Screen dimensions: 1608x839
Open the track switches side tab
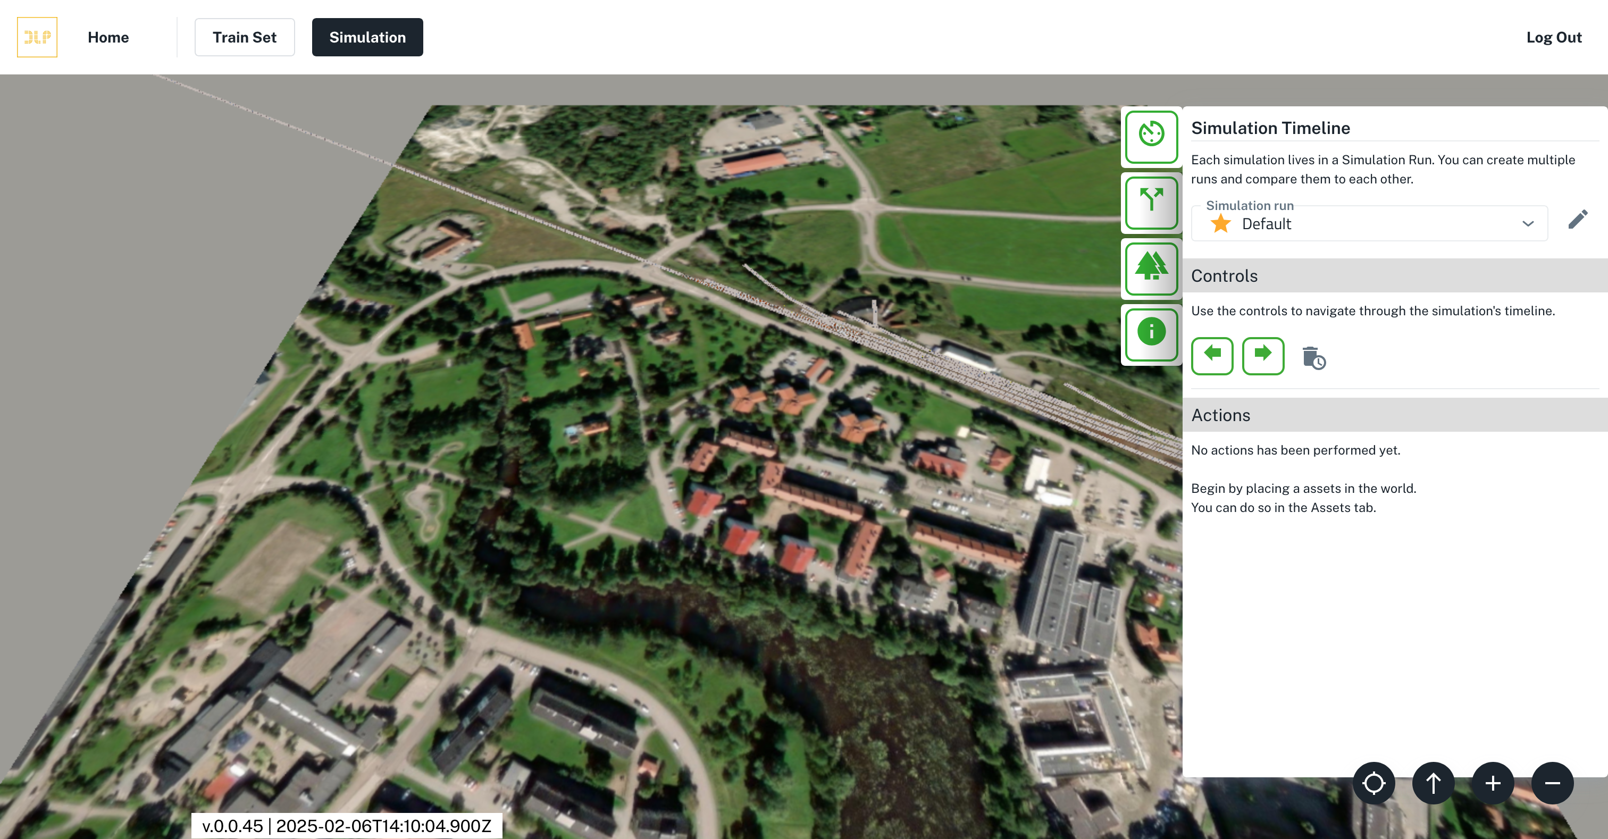1151,202
